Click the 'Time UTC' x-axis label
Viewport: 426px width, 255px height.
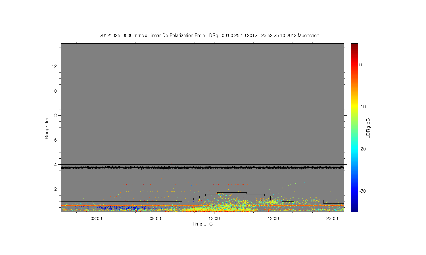202,224
